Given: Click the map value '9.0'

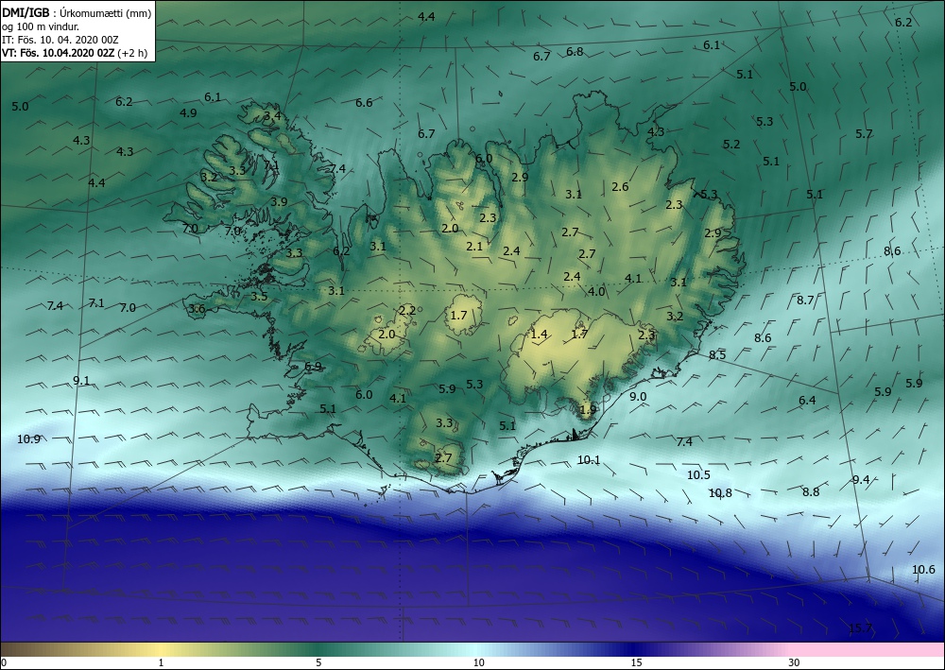Looking at the screenshot, I should [x=638, y=397].
